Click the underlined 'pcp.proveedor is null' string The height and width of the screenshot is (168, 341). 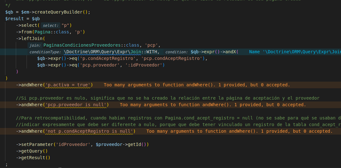(77, 105)
